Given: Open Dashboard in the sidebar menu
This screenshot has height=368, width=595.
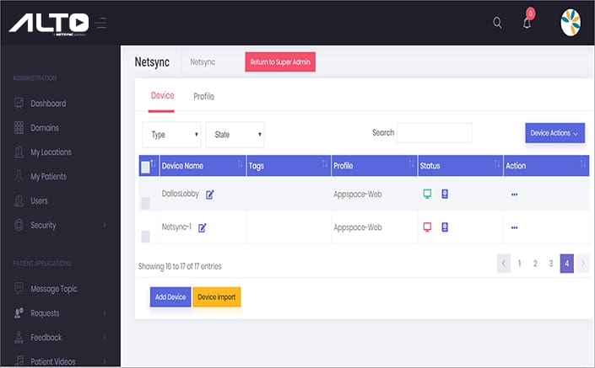Looking at the screenshot, I should click(x=48, y=104).
